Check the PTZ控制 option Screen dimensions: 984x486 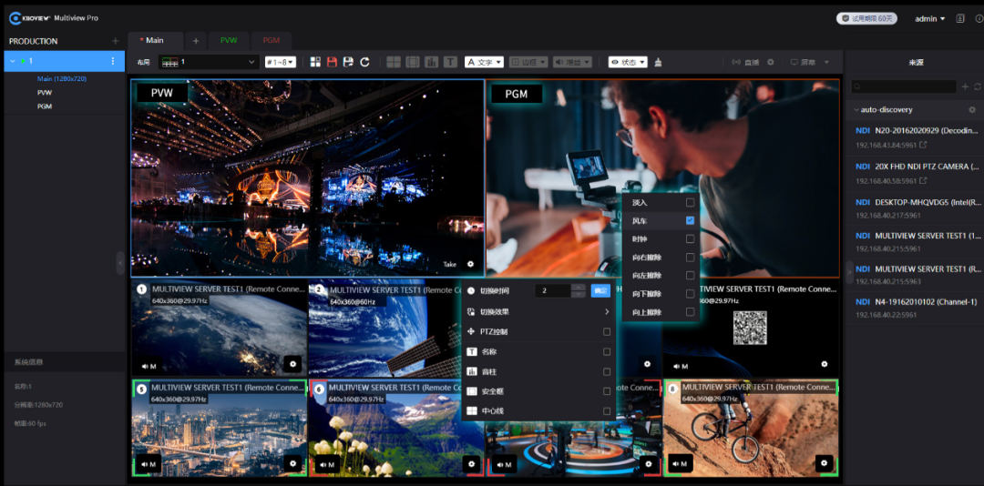pyautogui.click(x=607, y=331)
